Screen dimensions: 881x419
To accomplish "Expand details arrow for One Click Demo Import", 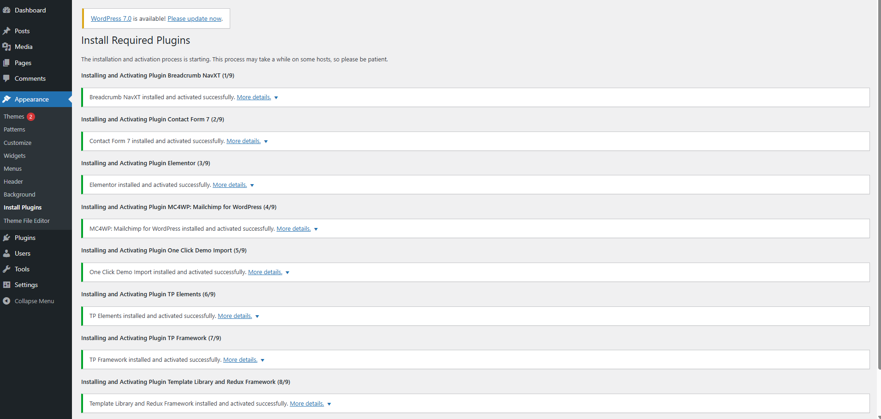I will click(x=287, y=273).
